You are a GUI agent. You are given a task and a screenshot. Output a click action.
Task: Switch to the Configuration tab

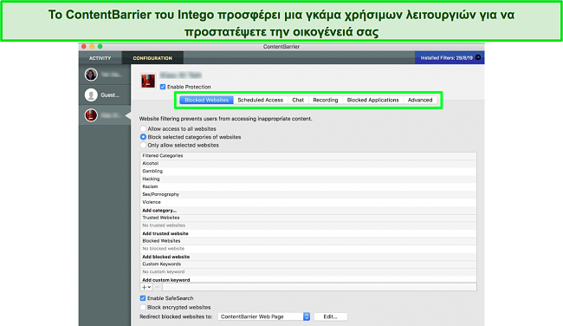coord(152,58)
